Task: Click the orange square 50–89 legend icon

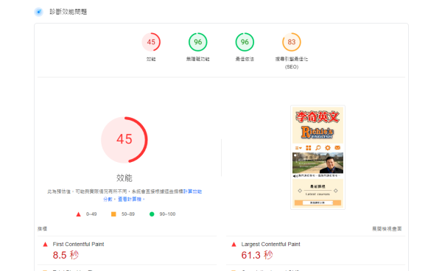Action: pos(113,214)
